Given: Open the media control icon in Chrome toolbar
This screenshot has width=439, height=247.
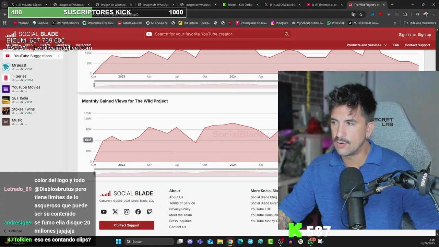Looking at the screenshot, I should click(x=417, y=14).
